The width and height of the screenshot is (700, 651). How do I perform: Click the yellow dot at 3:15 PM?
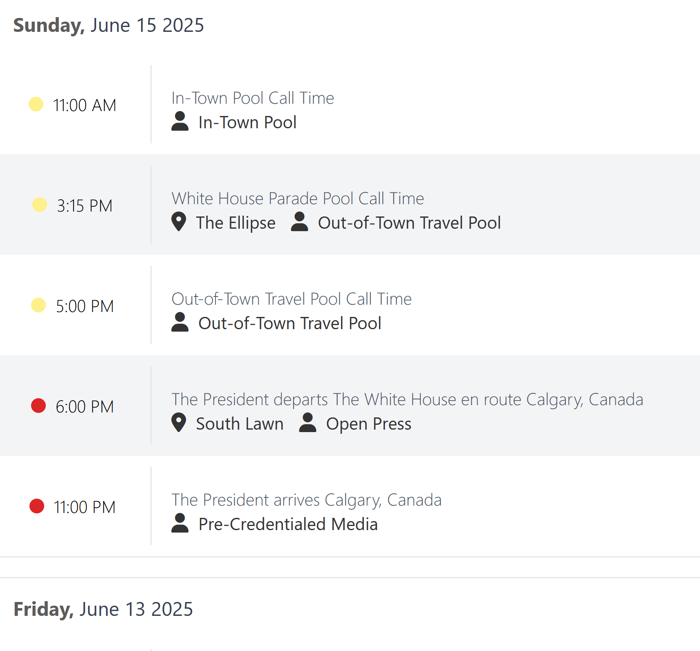pos(40,205)
